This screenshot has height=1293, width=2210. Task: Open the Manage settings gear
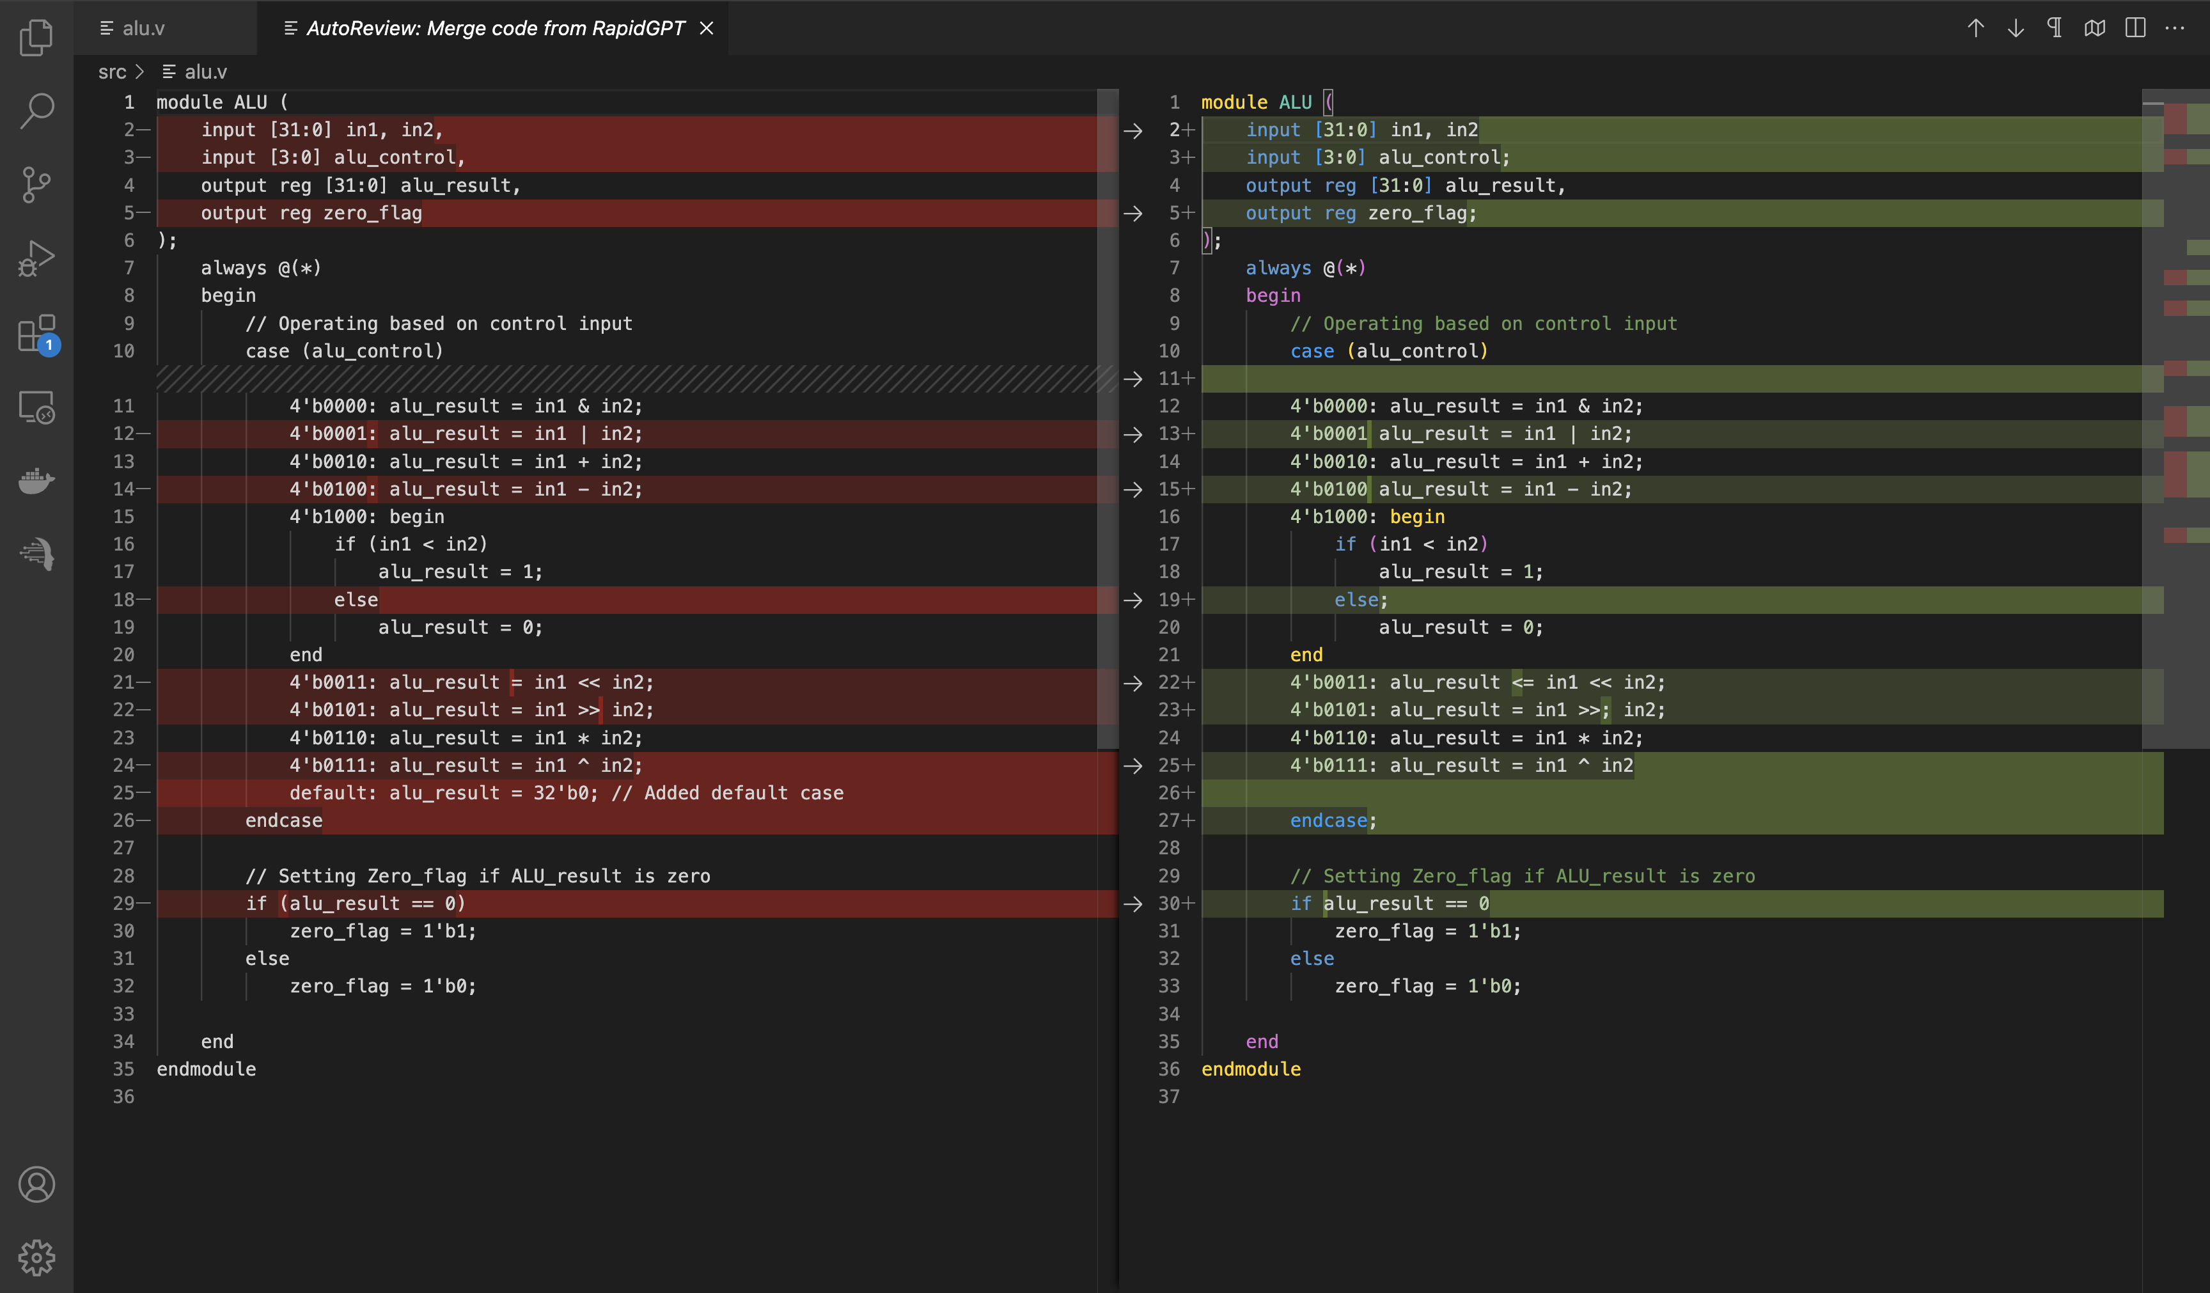36,1257
